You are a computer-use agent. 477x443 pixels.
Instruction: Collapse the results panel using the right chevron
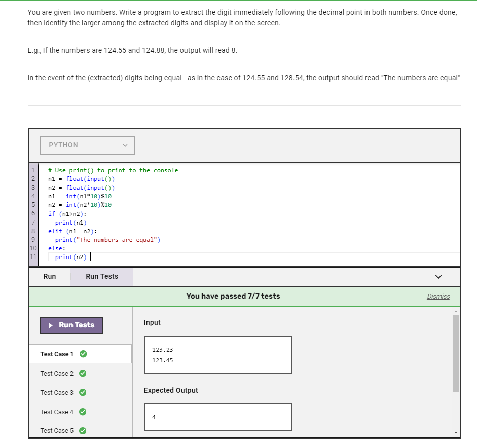click(438, 276)
